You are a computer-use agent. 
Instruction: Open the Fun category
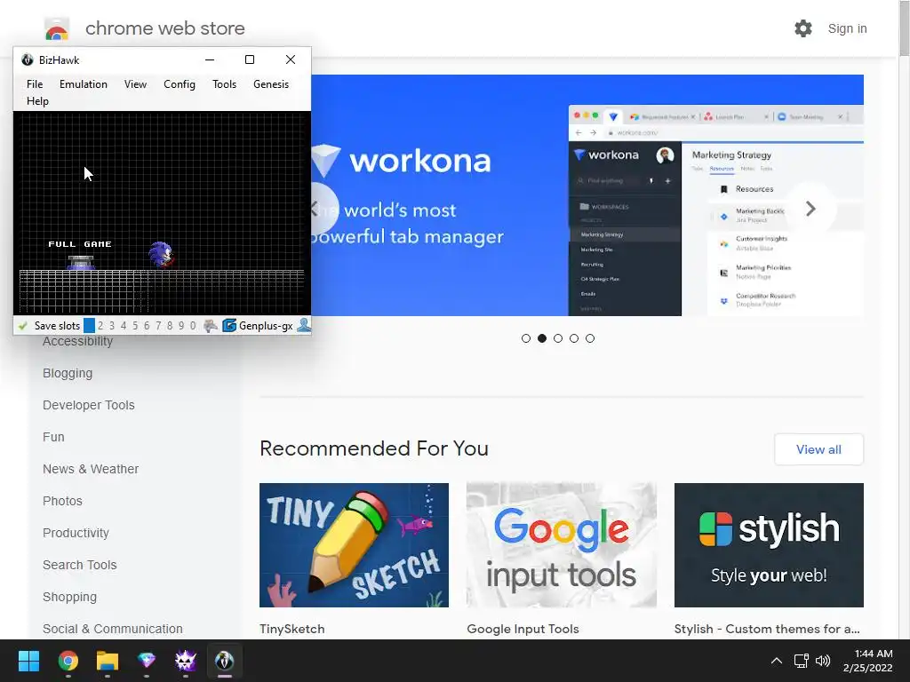click(x=53, y=437)
